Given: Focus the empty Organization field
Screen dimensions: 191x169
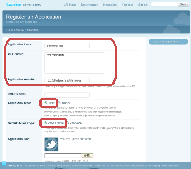Looking at the screenshot, I should click(67, 95).
